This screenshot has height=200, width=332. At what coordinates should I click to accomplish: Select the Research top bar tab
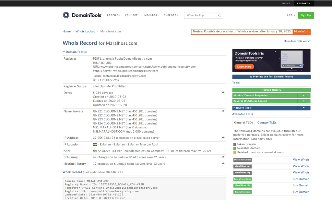[303, 3]
